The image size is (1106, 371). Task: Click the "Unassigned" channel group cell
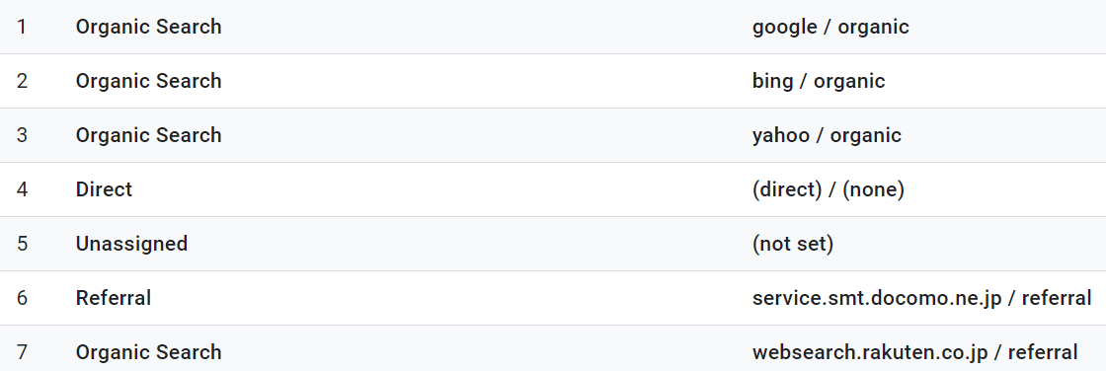[131, 244]
